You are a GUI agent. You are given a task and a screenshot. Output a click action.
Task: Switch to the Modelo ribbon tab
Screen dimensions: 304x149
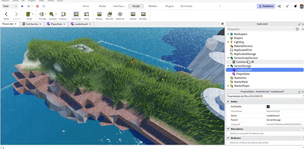tap(153, 6)
